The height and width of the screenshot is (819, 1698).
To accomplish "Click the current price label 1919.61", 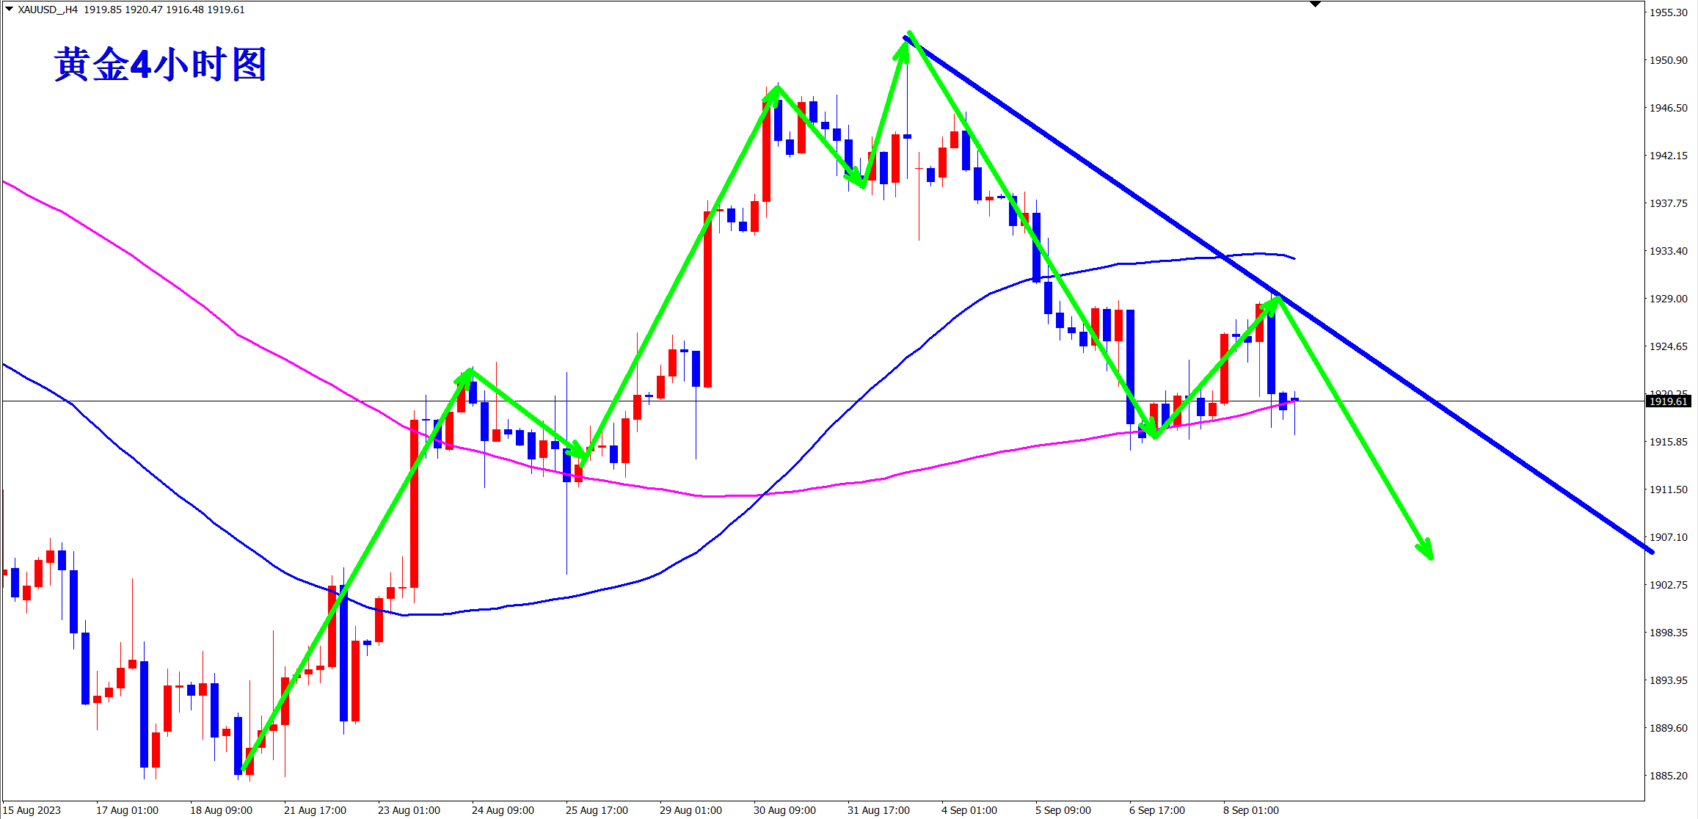I will (1668, 401).
